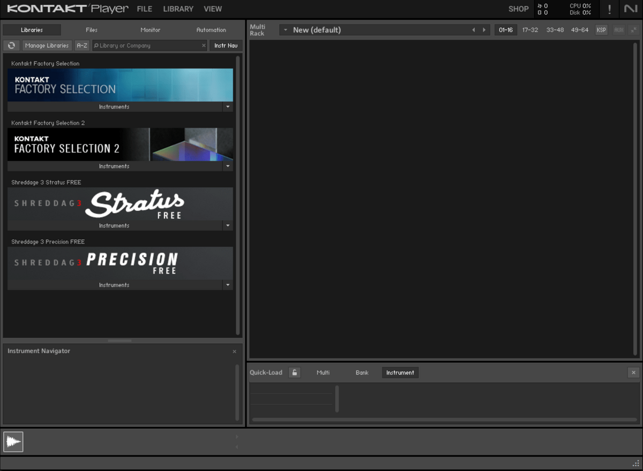This screenshot has width=643, height=471.
Task: Click the Multi Rack label
Action: 257,30
